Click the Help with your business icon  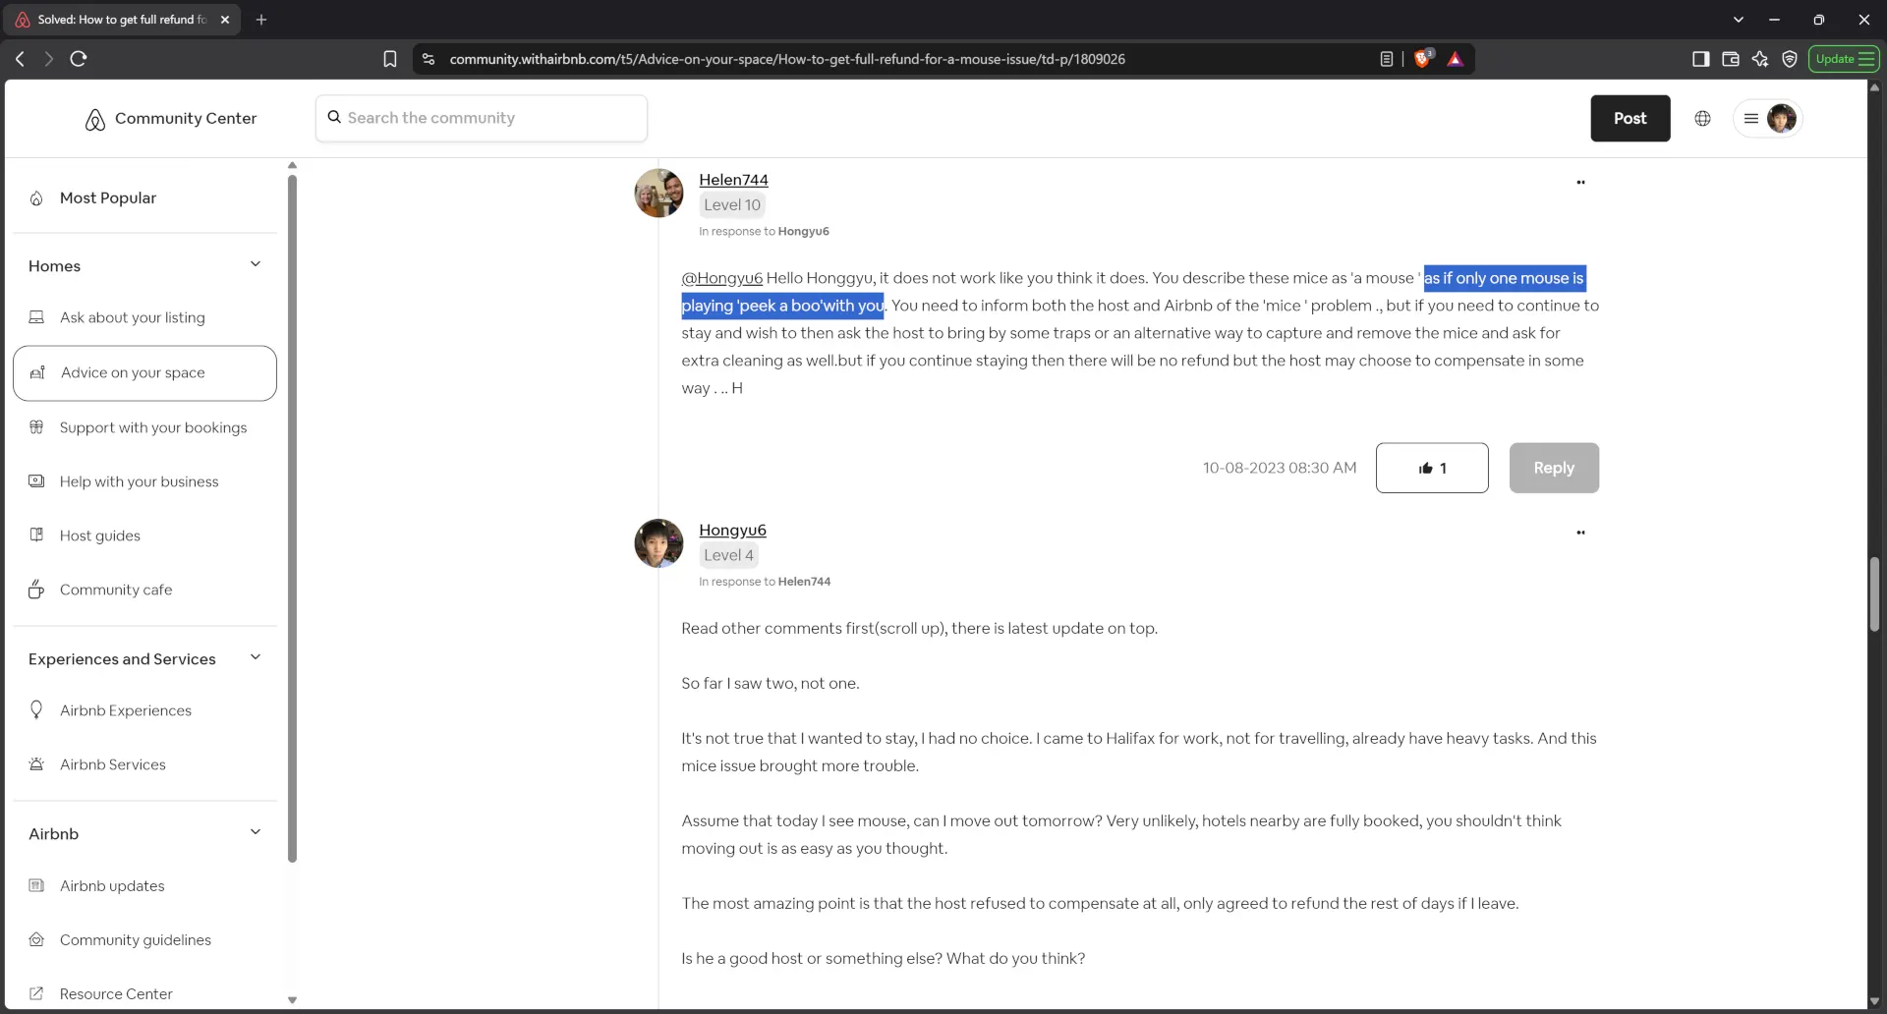(x=36, y=481)
